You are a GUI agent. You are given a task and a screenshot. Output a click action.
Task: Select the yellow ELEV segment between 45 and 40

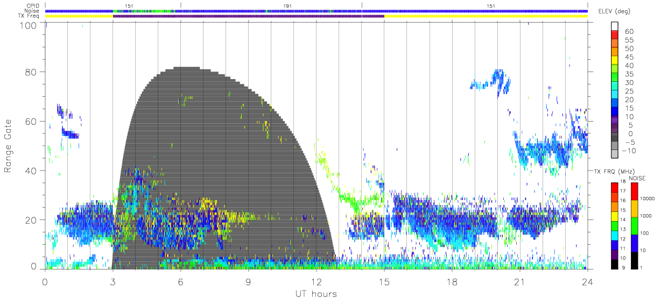616,61
